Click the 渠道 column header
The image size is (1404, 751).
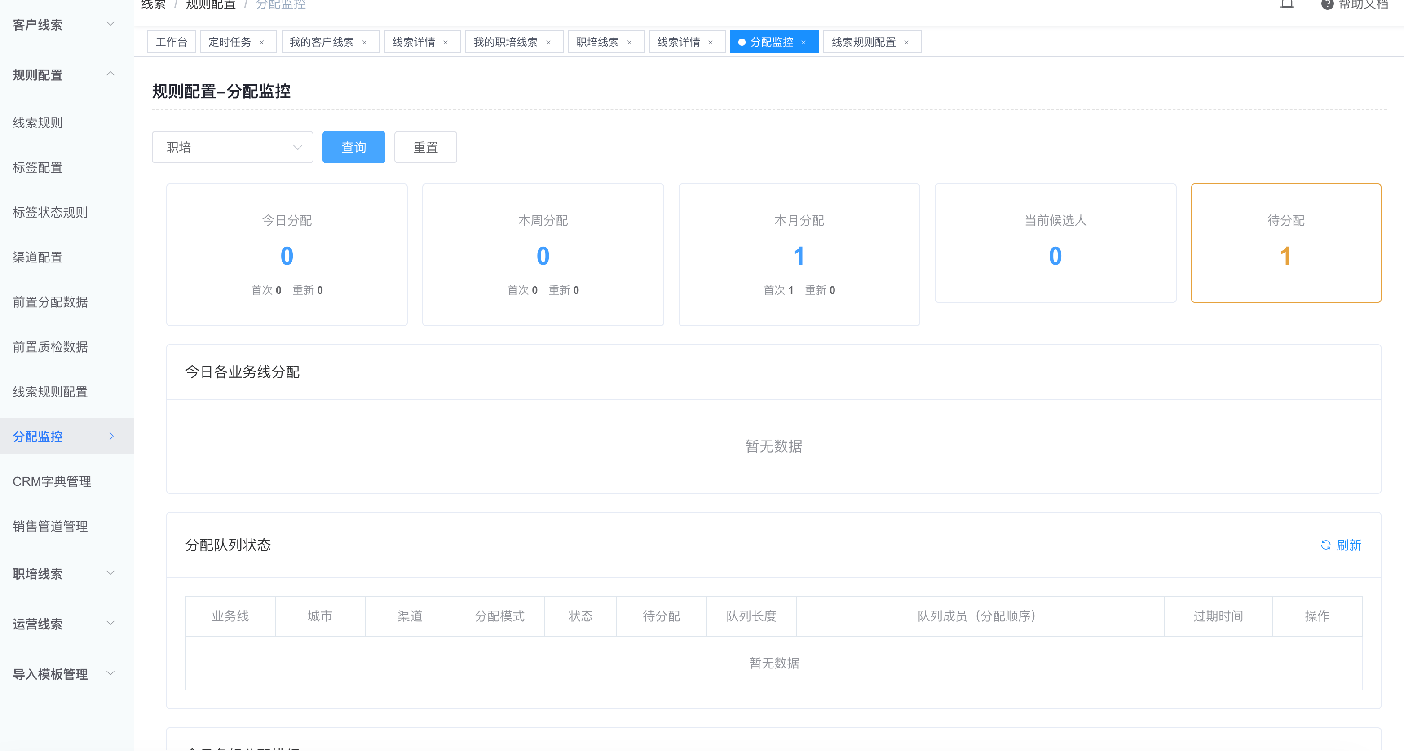click(410, 616)
